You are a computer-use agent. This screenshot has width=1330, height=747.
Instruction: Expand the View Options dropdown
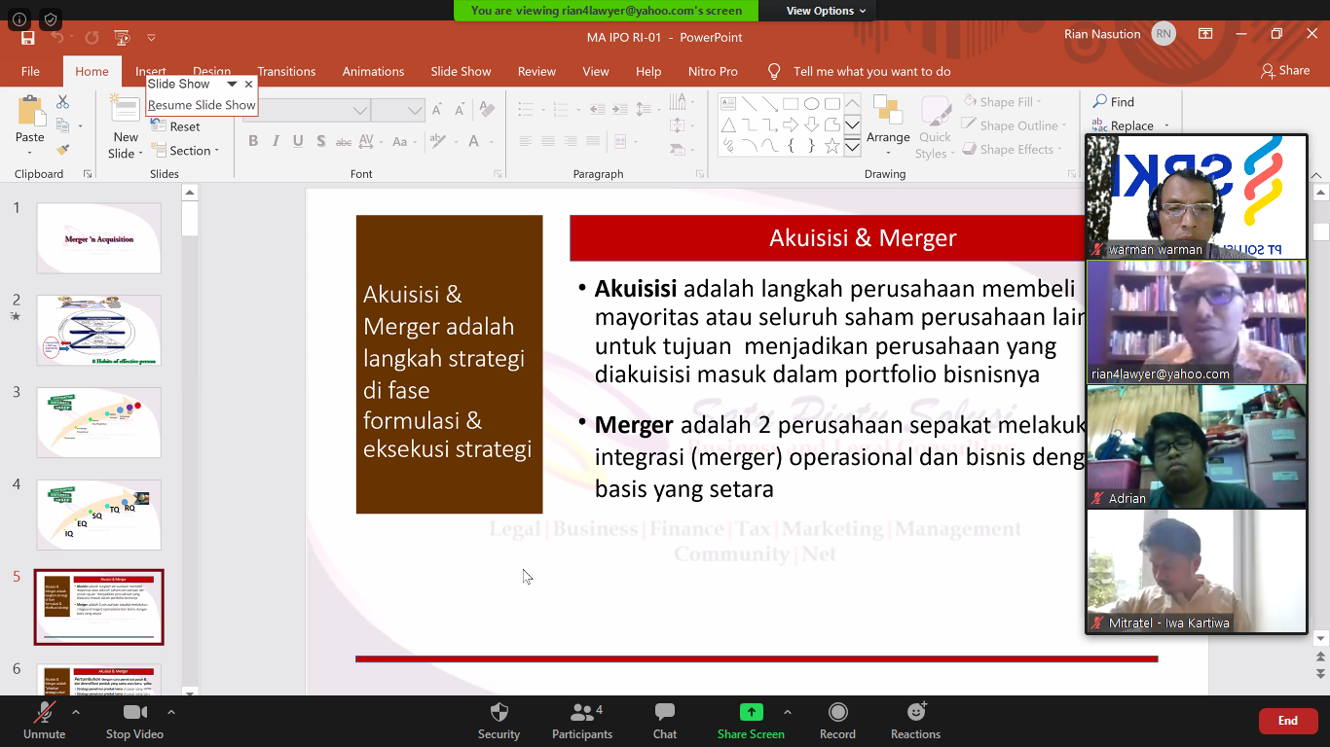pyautogui.click(x=826, y=11)
